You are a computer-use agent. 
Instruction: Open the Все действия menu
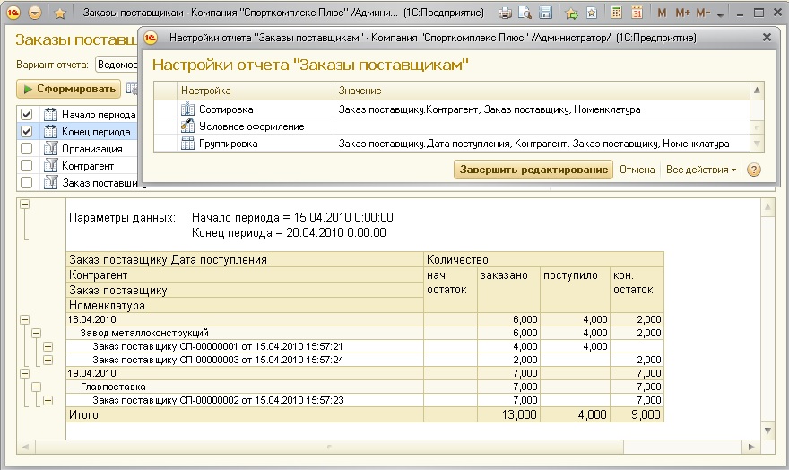point(700,170)
